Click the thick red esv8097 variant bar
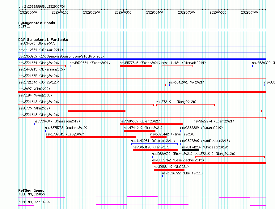 [142, 92]
